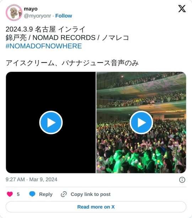The height and width of the screenshot is (218, 192).
Task: Play the concert crowd video
Action: pos(142,122)
